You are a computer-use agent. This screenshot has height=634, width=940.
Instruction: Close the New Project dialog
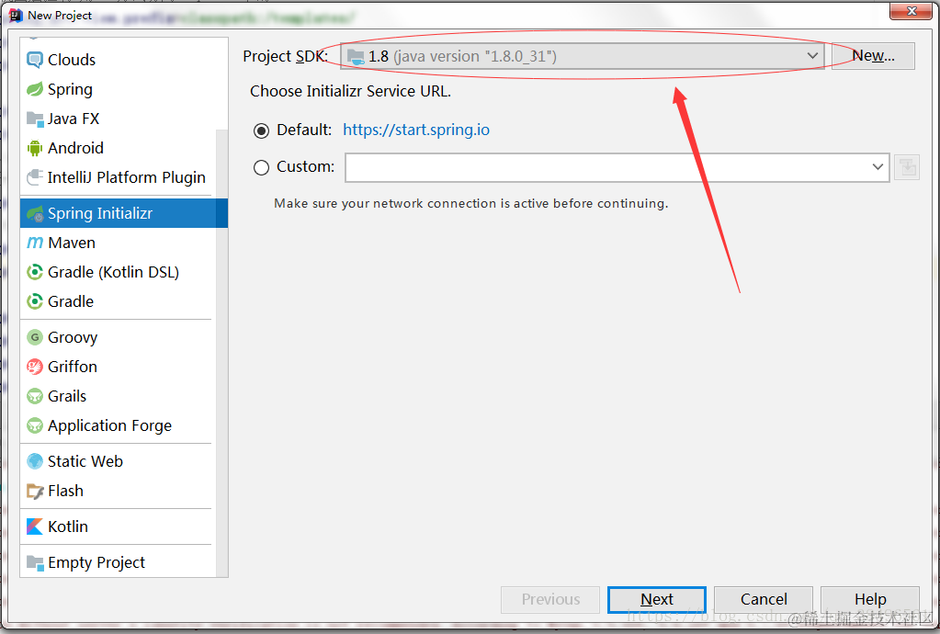click(911, 10)
